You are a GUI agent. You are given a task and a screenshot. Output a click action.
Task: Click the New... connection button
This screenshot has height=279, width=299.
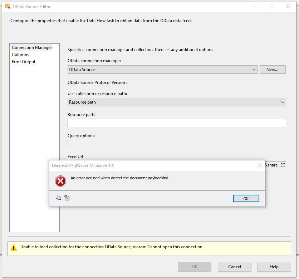pyautogui.click(x=272, y=70)
